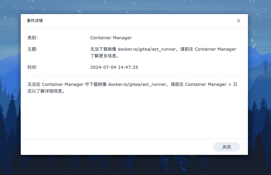Click the timestamp 2024-07-04 14:47:25
This screenshot has width=271, height=175.
click(114, 67)
